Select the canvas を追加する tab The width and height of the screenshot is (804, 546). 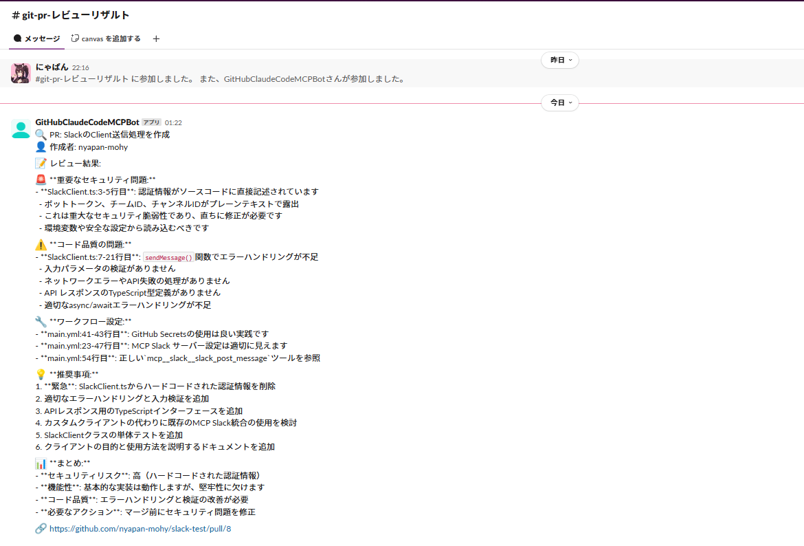[106, 39]
